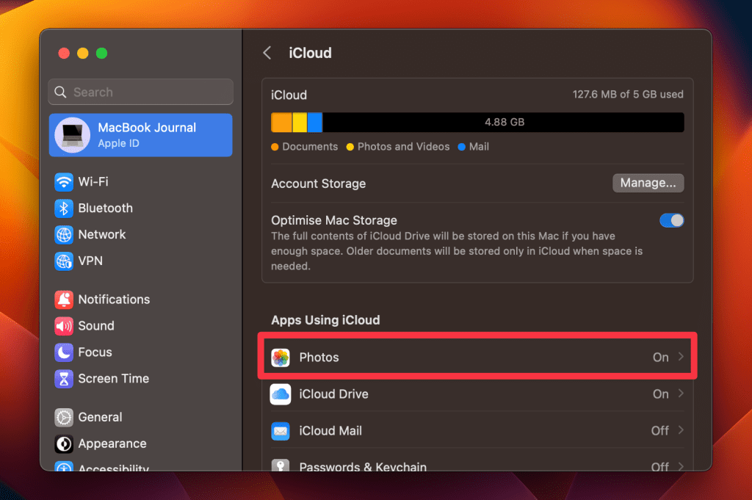Viewport: 752px width, 500px height.
Task: Select the Sound speaker icon
Action: 65,326
